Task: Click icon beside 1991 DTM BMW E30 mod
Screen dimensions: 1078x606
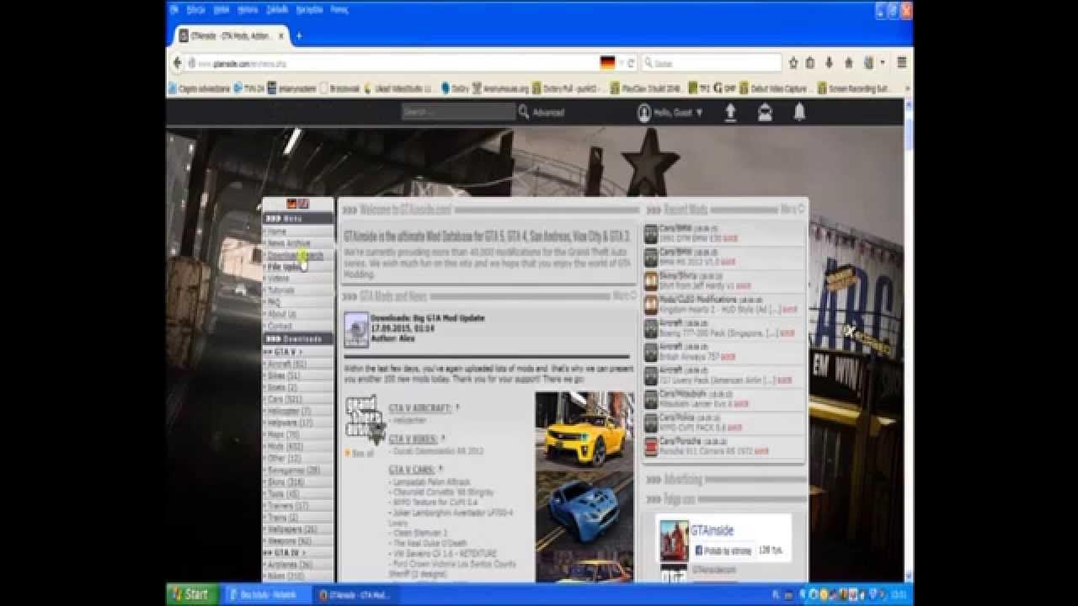Action: click(x=651, y=233)
